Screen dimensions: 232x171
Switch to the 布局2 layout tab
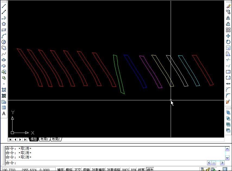pos(55,139)
